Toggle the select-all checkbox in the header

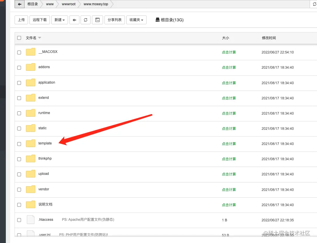click(x=19, y=38)
